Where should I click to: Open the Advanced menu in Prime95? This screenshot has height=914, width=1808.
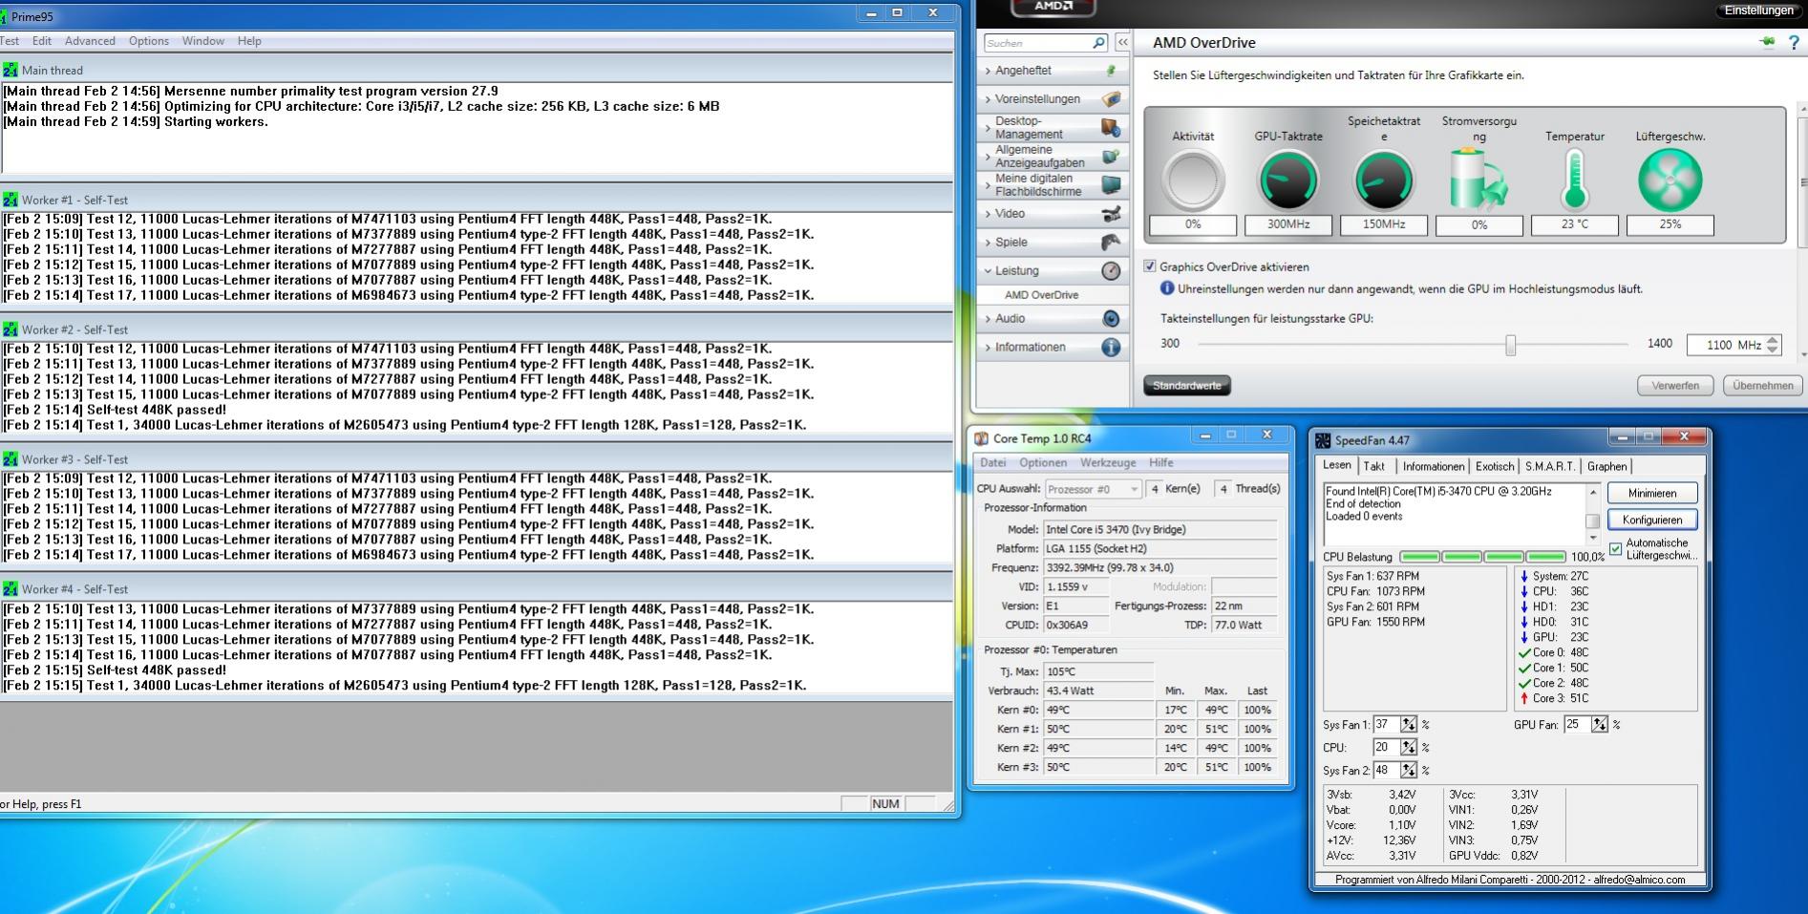pyautogui.click(x=90, y=41)
